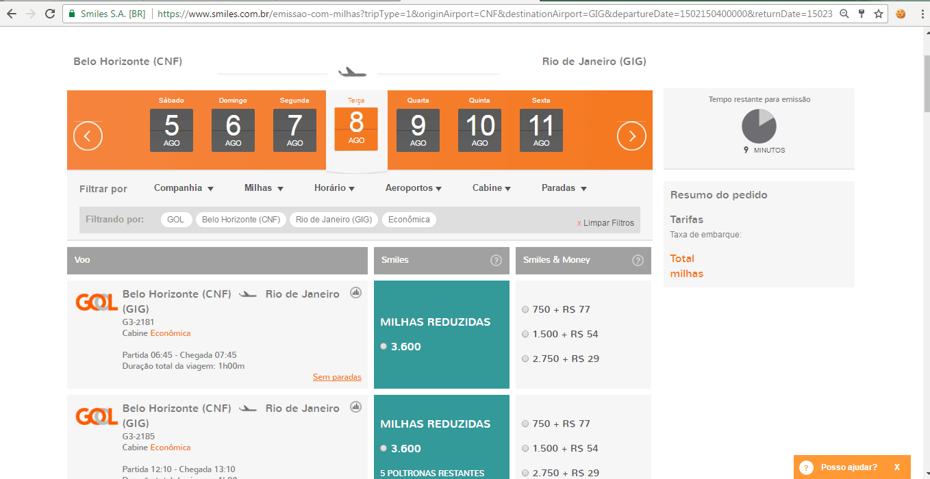Image resolution: width=930 pixels, height=479 pixels.
Task: Bookmark this page with the star icon
Action: [879, 13]
